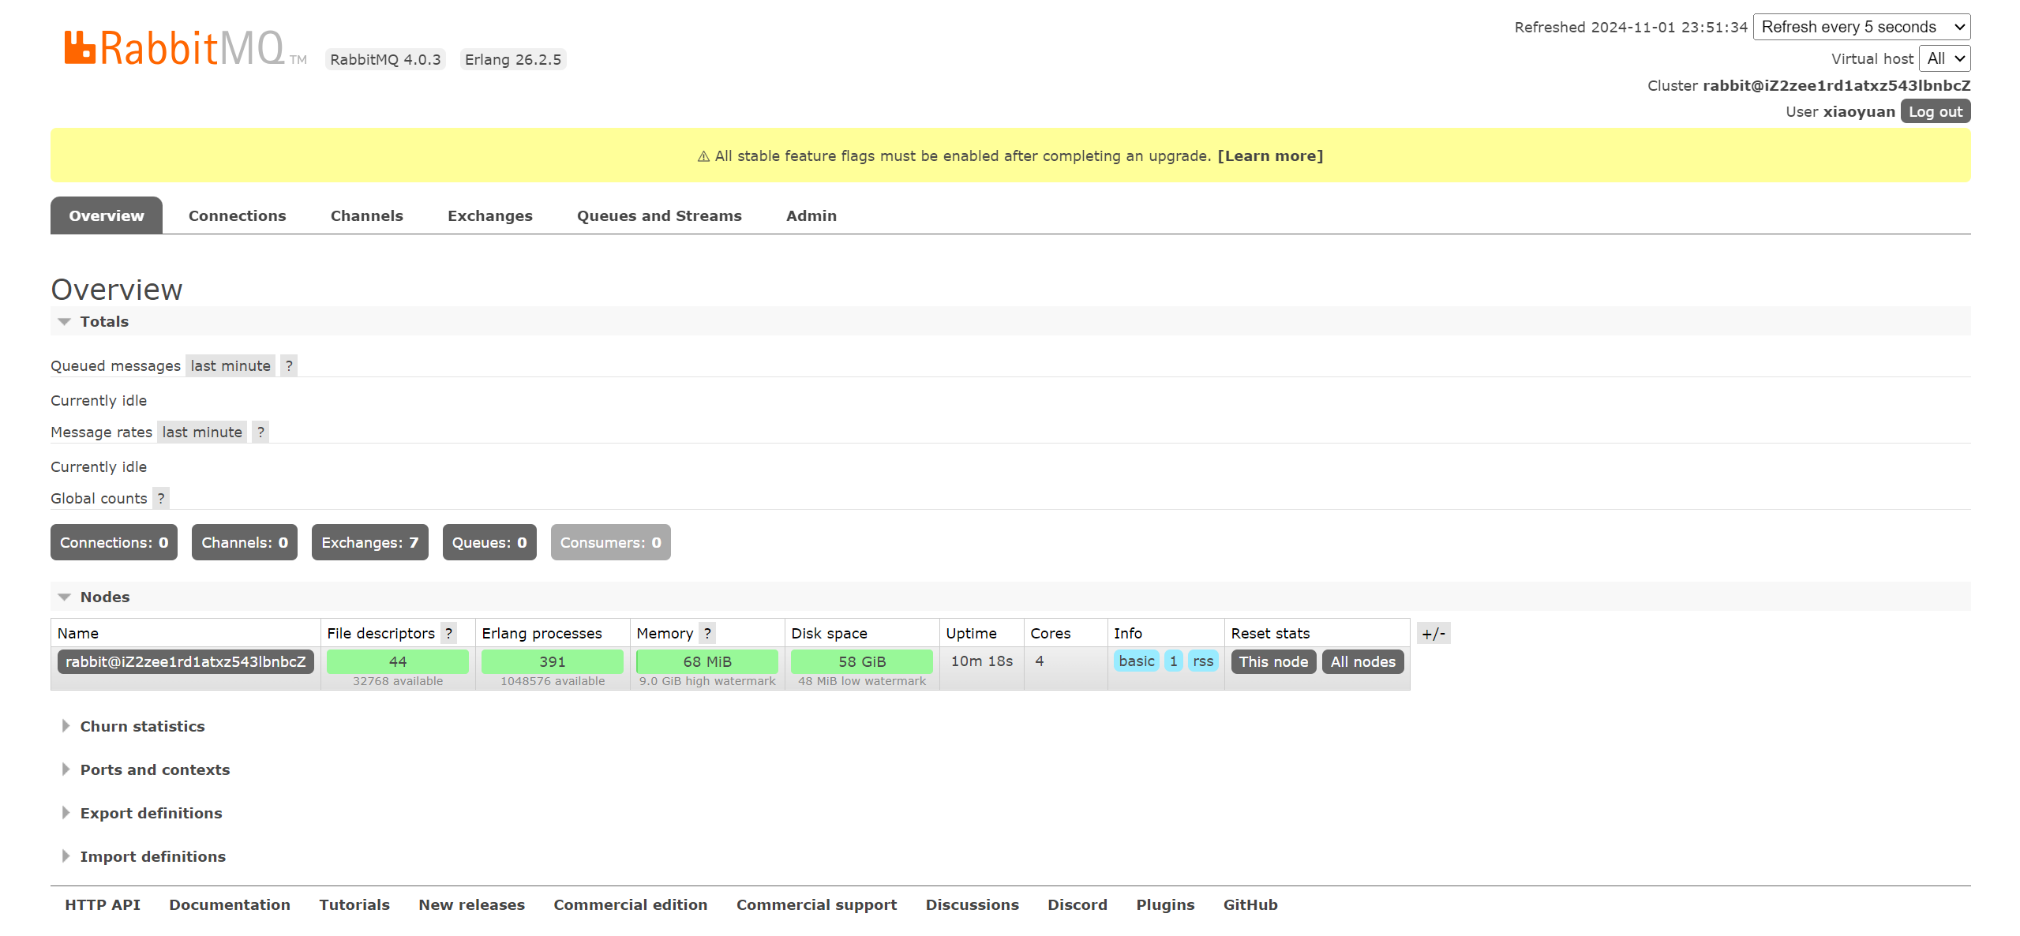2020x936 pixels.
Task: Click the 58 GiB disk space bar
Action: (x=862, y=661)
